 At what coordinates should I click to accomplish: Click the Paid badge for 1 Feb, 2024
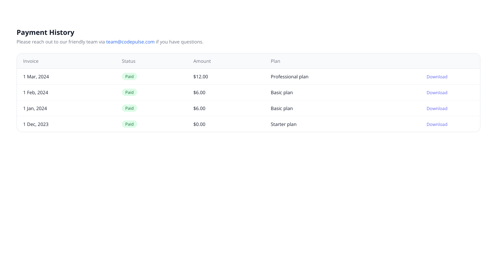129,92
